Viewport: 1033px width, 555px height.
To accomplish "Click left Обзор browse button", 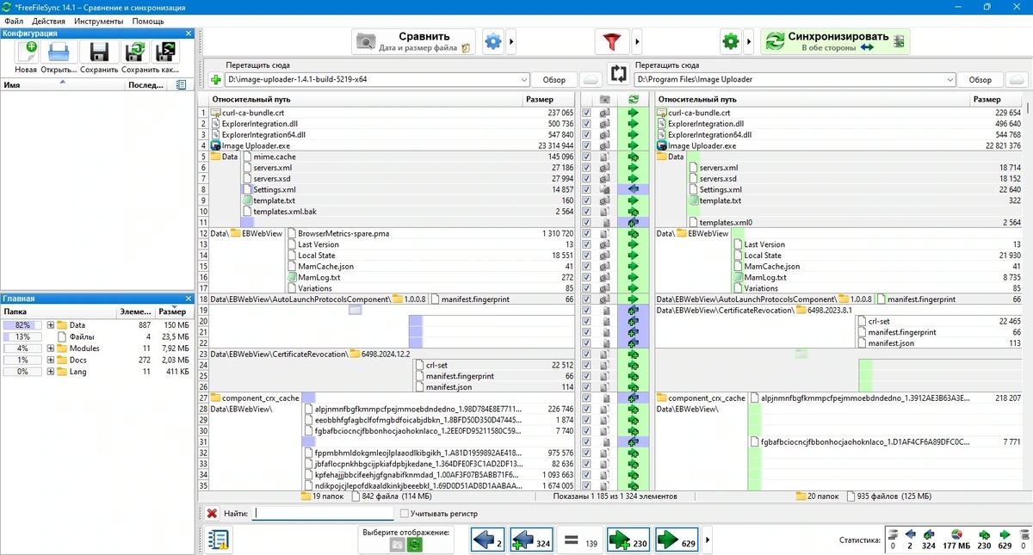I will click(x=554, y=80).
